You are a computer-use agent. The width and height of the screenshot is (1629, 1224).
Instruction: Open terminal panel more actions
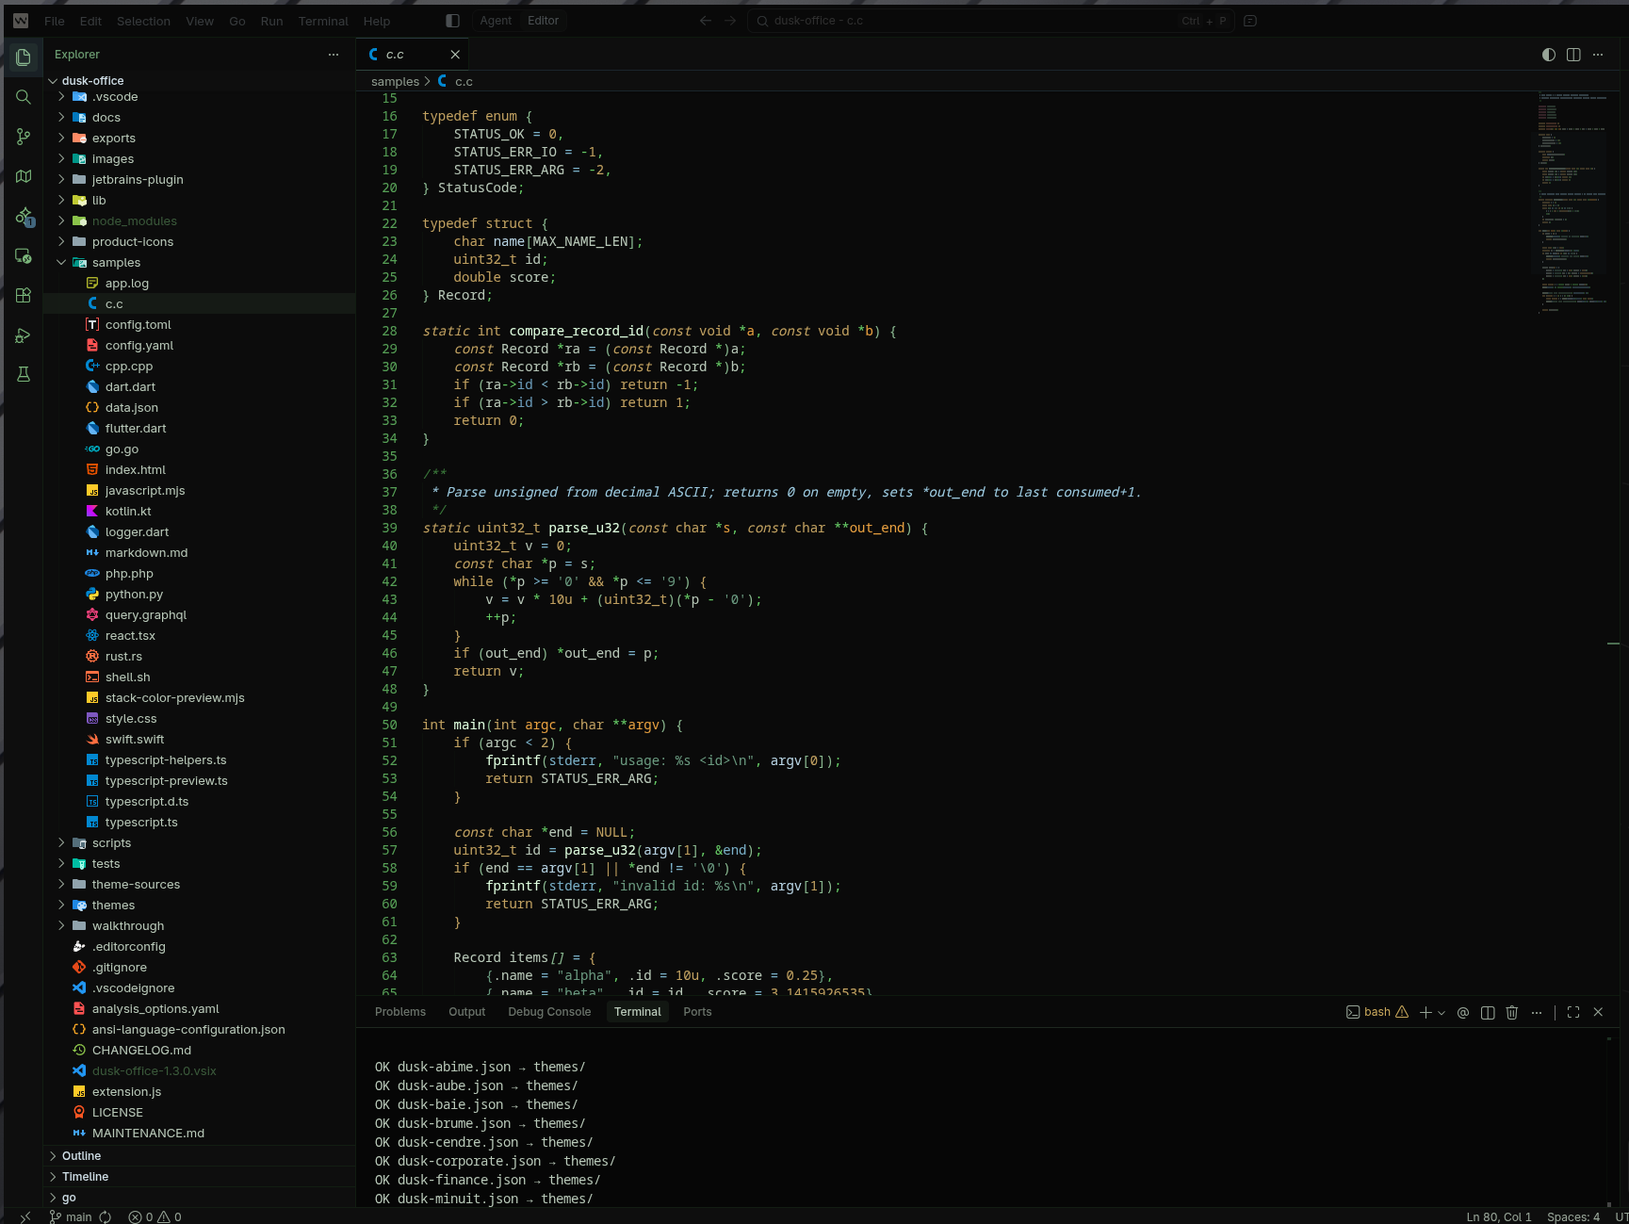tap(1537, 1012)
